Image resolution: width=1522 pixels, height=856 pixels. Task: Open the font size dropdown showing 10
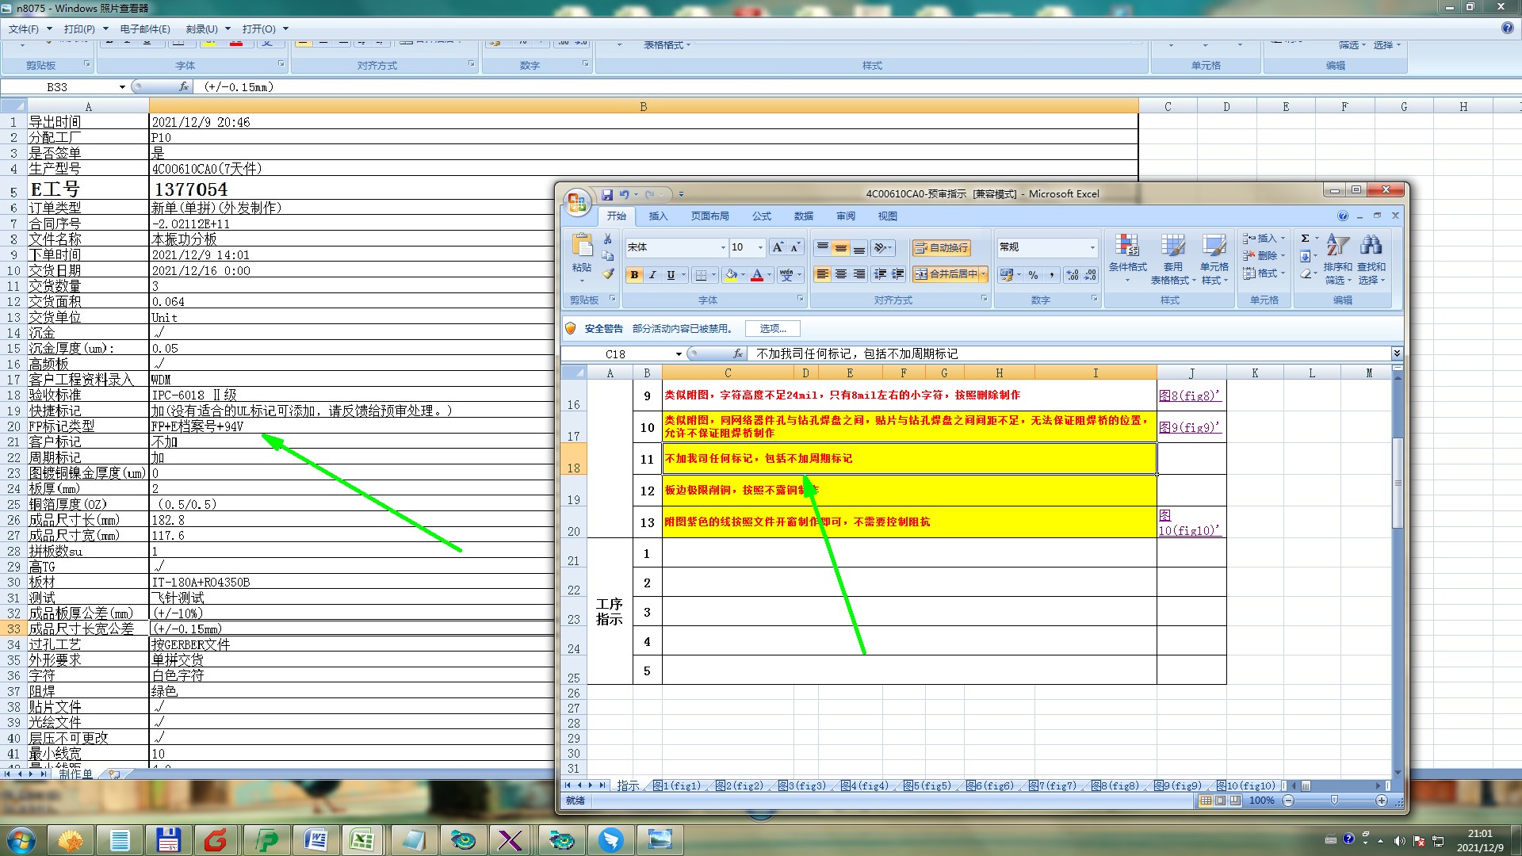760,247
